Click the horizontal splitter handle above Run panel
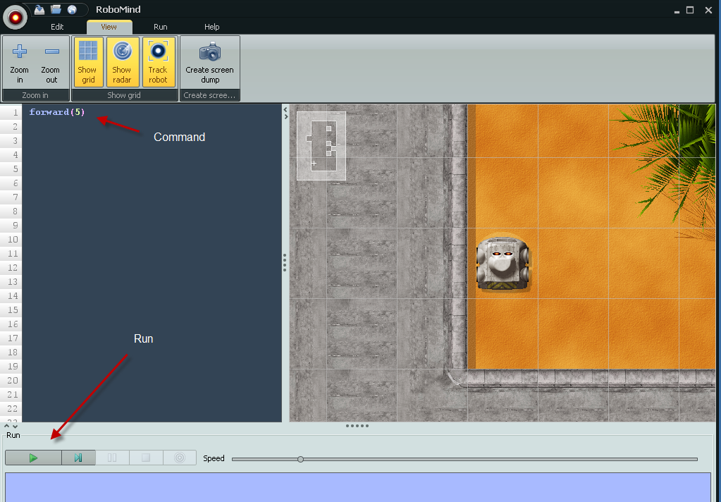Screen dimensions: 721x502 pos(357,426)
